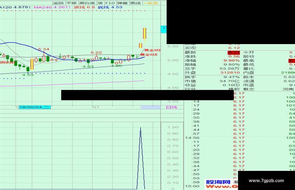Click the 涨跌 value 0.56

point(234,57)
